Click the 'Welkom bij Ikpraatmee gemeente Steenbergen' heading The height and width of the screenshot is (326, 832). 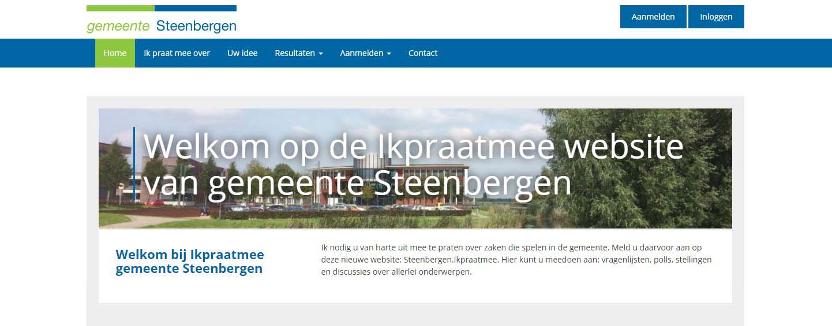tap(190, 261)
